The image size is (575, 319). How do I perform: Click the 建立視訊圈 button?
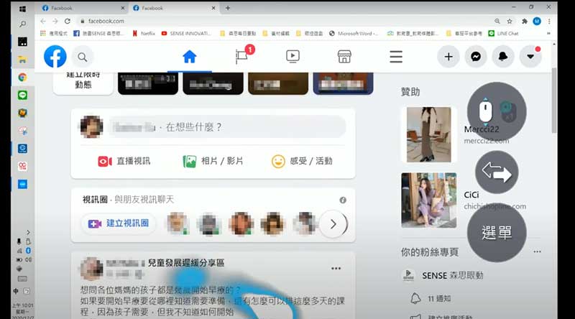119,223
